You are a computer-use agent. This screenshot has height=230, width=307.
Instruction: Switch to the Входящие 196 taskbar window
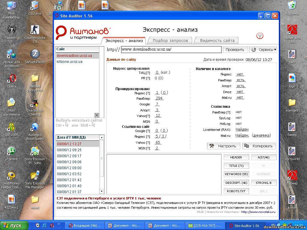click(85, 226)
